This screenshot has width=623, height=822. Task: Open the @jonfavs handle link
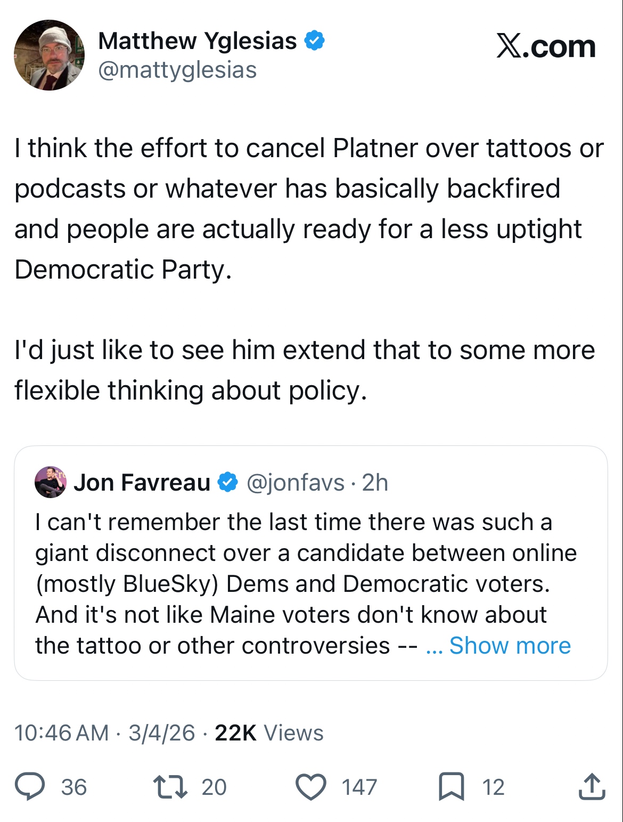point(295,483)
